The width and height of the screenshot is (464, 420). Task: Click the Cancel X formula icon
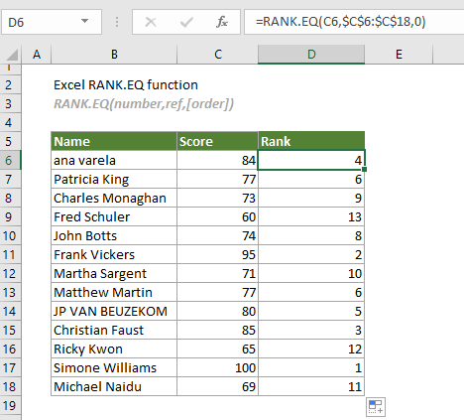click(x=151, y=22)
